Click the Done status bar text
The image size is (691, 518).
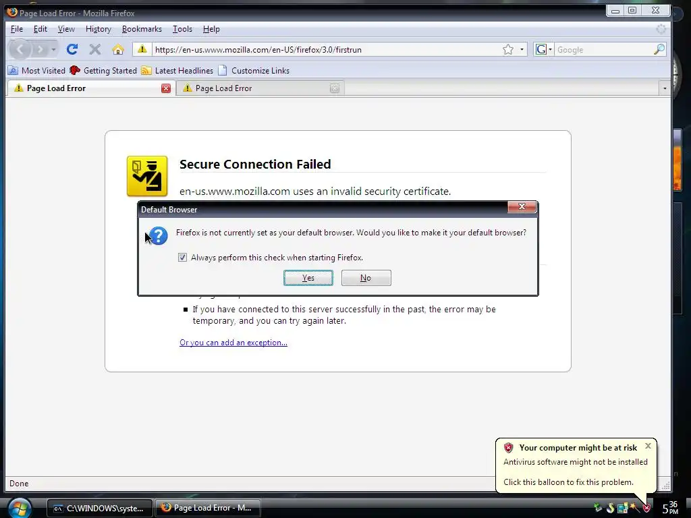click(19, 483)
